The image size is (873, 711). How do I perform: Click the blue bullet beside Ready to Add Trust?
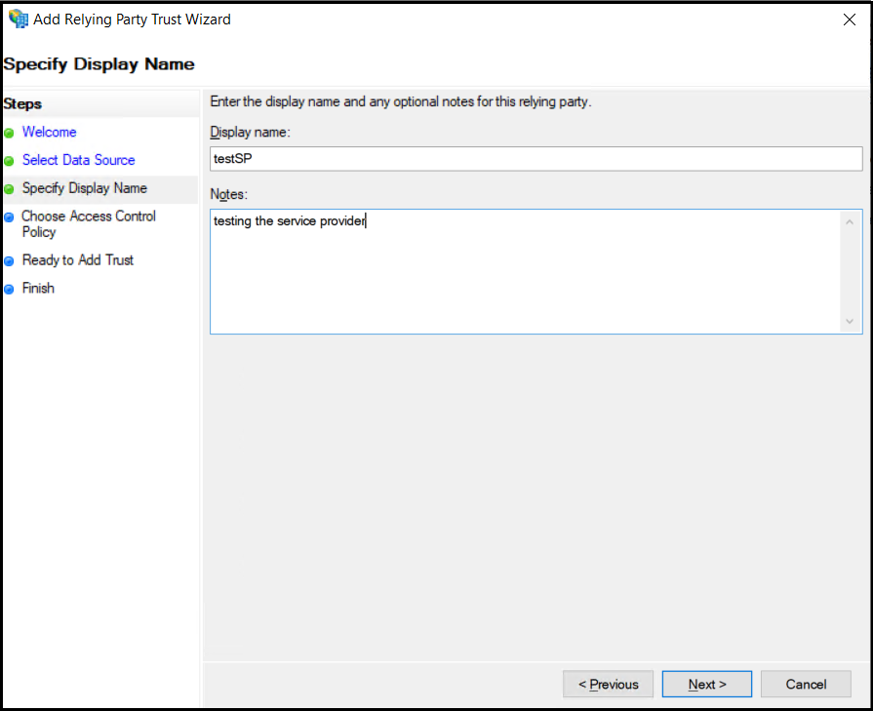(9, 261)
